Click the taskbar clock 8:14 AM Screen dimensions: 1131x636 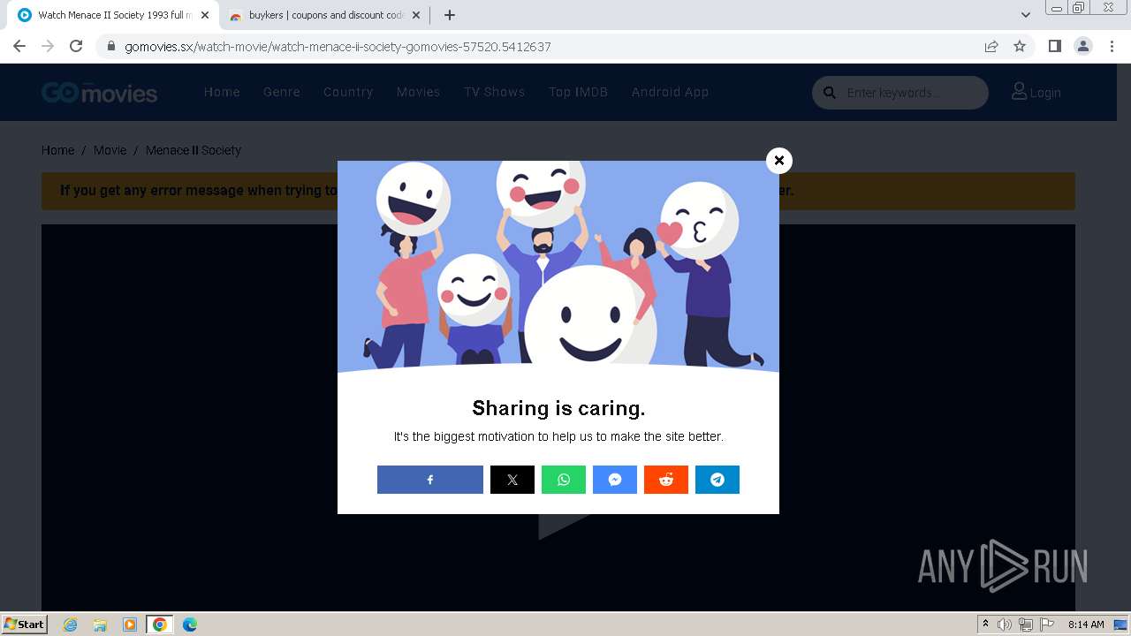(1086, 625)
